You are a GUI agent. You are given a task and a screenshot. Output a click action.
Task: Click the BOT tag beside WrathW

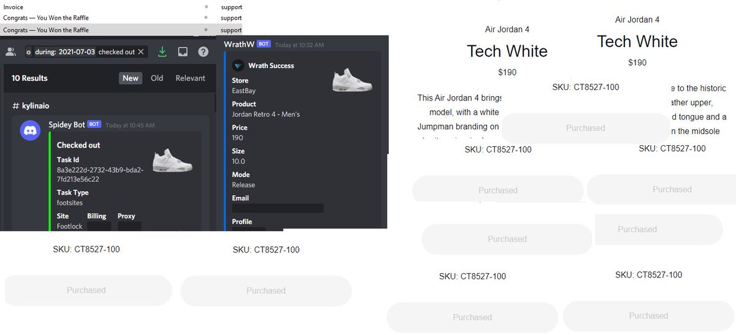(x=264, y=44)
